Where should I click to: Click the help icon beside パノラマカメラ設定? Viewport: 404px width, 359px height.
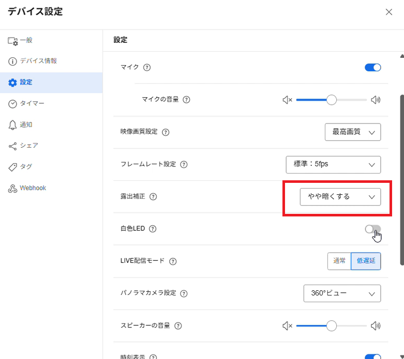pyautogui.click(x=184, y=293)
